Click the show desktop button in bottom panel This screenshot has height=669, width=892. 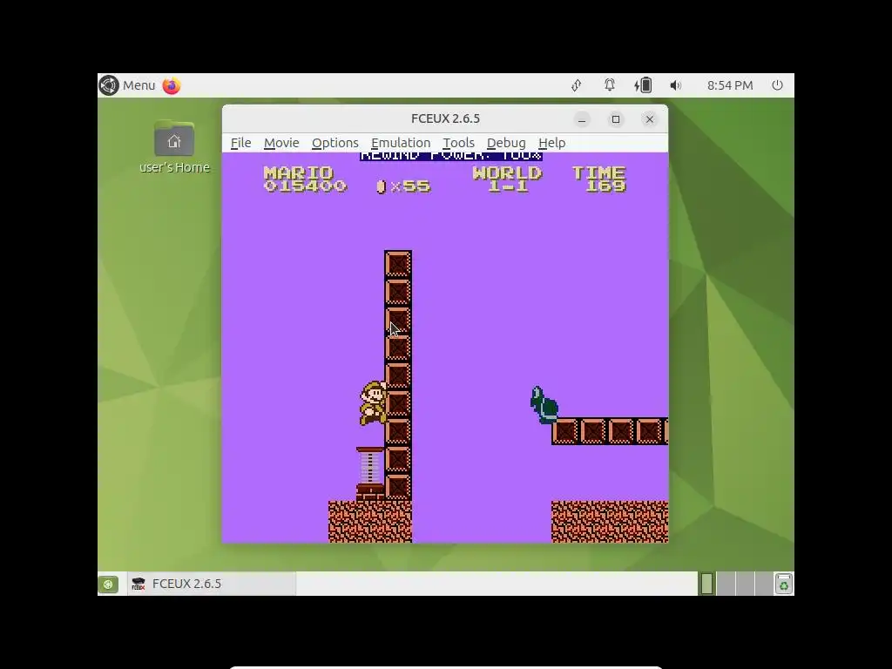coord(108,585)
